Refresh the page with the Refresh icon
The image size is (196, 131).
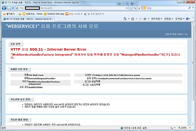click(x=135, y=8)
